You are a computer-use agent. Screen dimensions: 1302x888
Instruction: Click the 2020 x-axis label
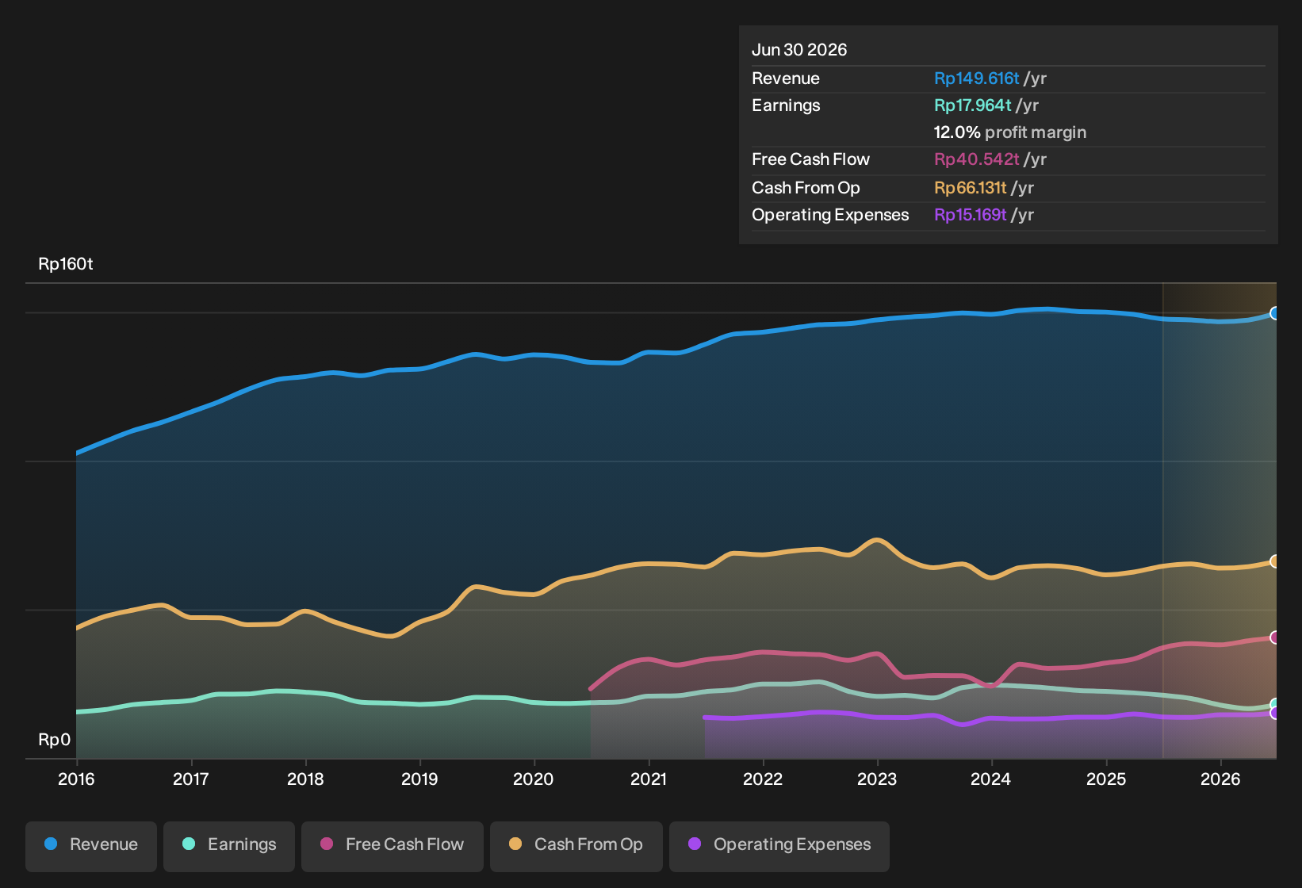click(534, 779)
